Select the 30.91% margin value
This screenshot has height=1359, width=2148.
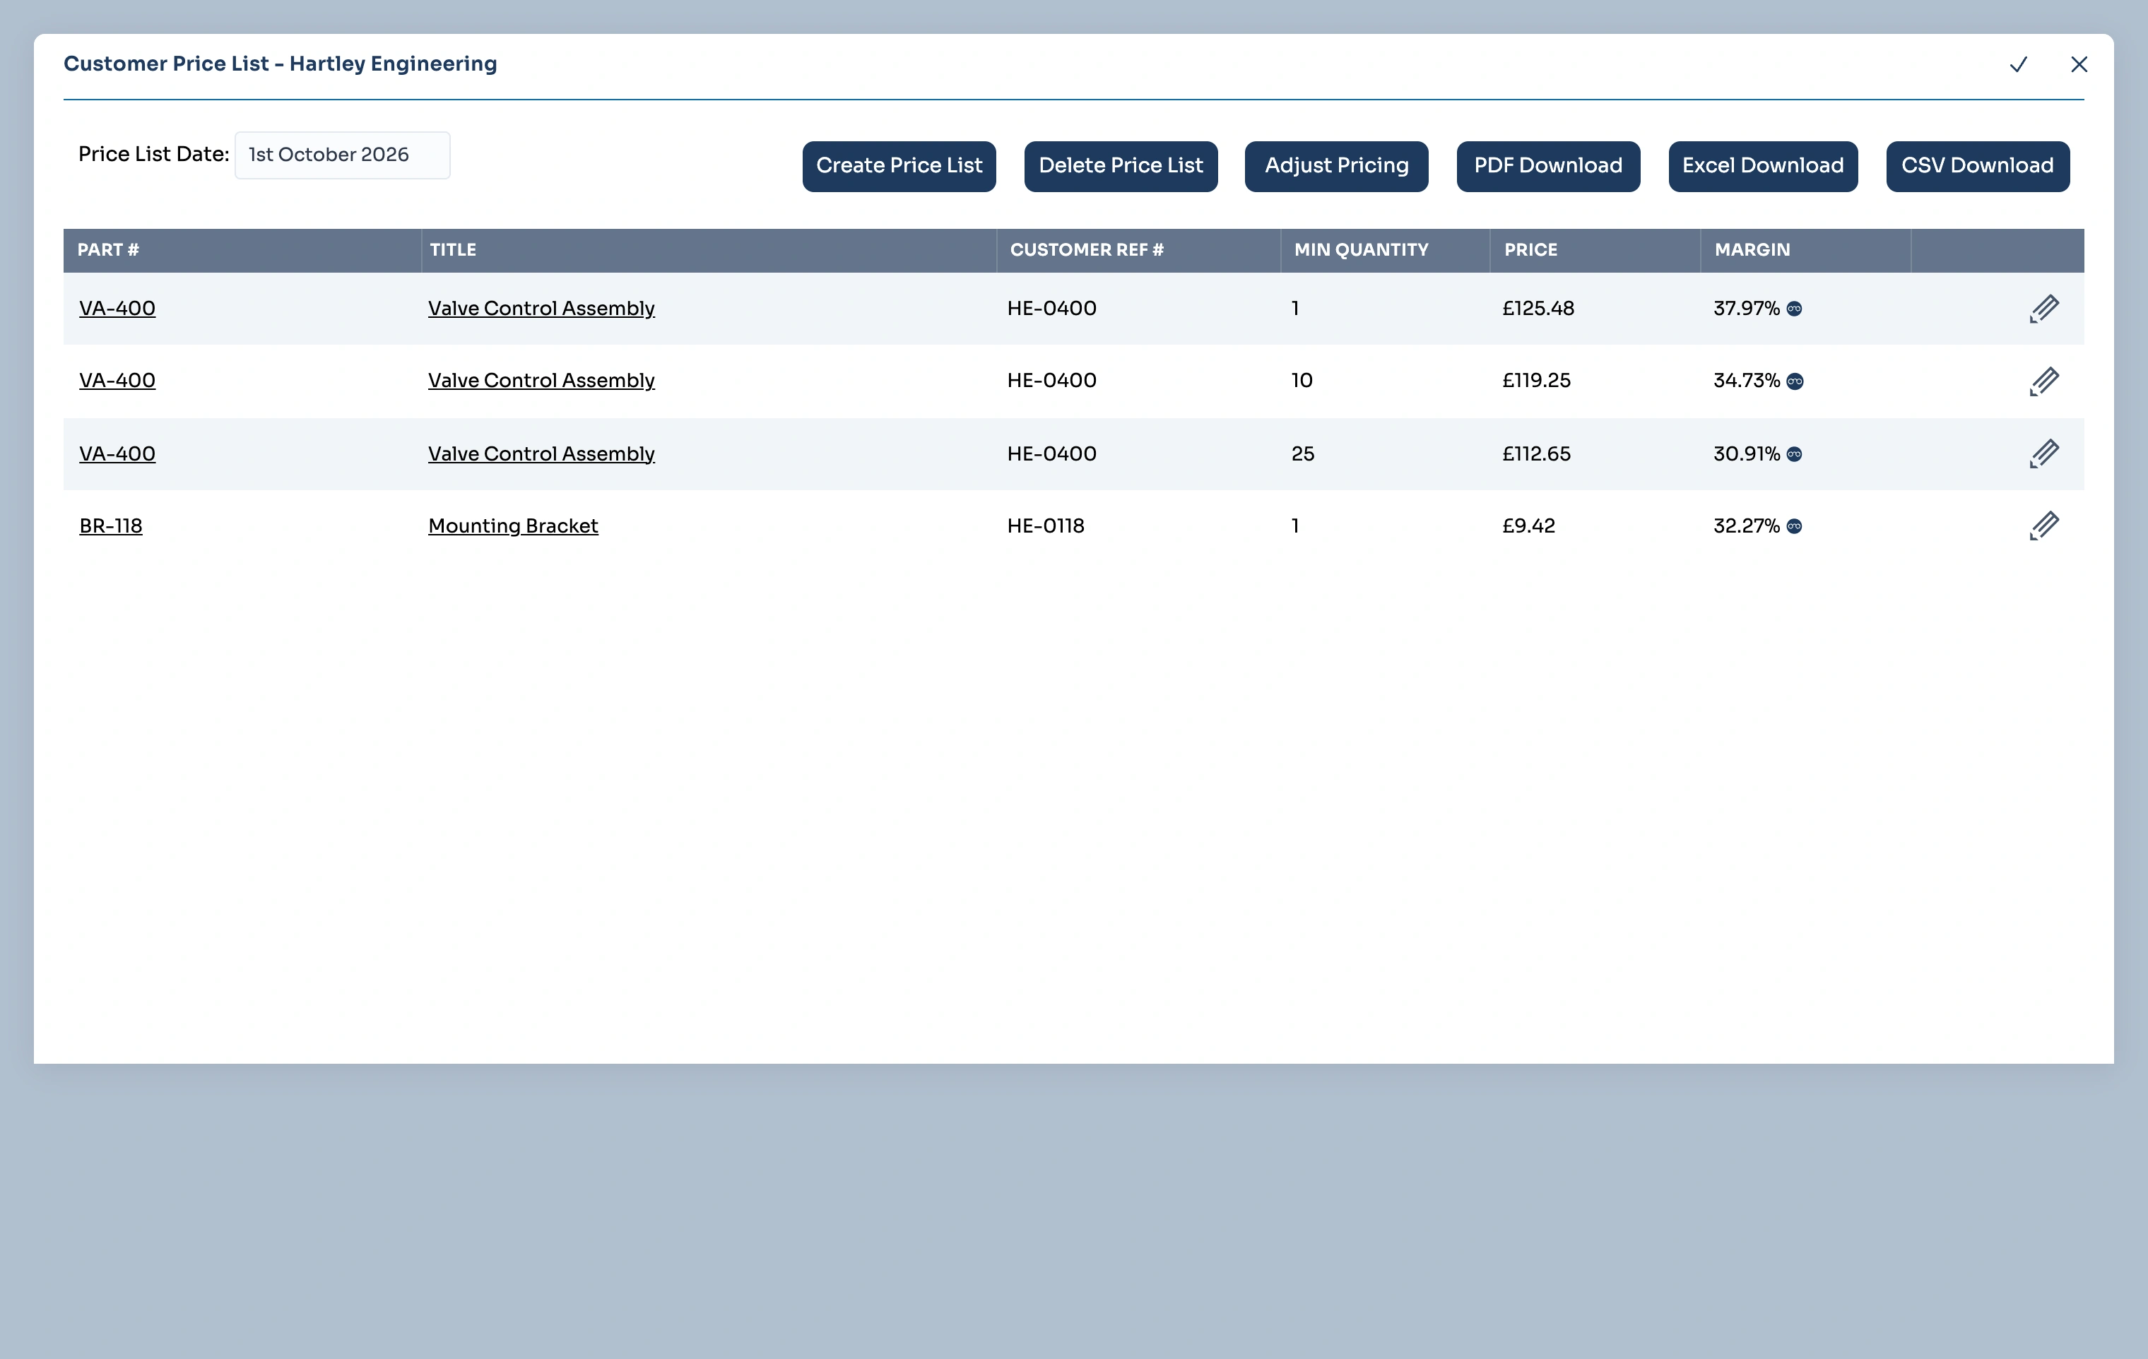pos(1747,454)
